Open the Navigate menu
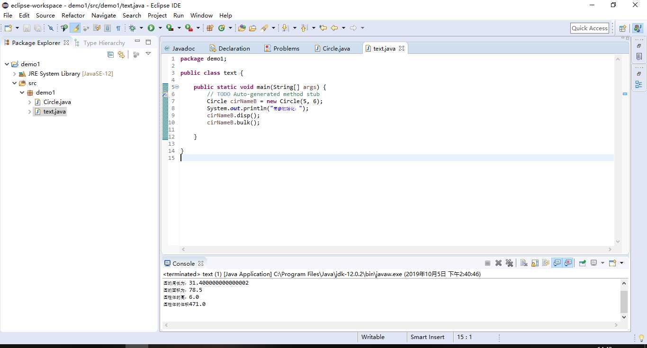 point(104,15)
